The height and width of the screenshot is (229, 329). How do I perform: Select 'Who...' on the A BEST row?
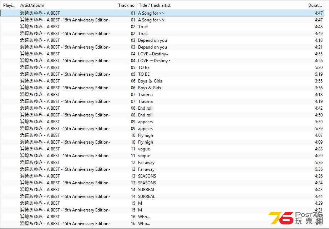(144, 217)
